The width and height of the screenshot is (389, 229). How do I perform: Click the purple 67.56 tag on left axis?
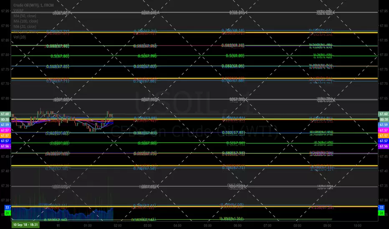[5, 146]
